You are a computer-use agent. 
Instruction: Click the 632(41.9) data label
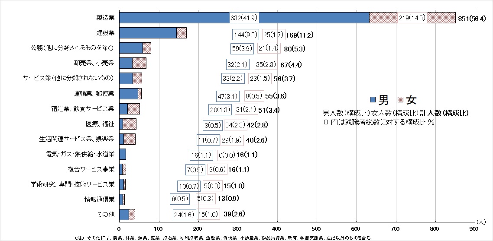click(x=244, y=18)
